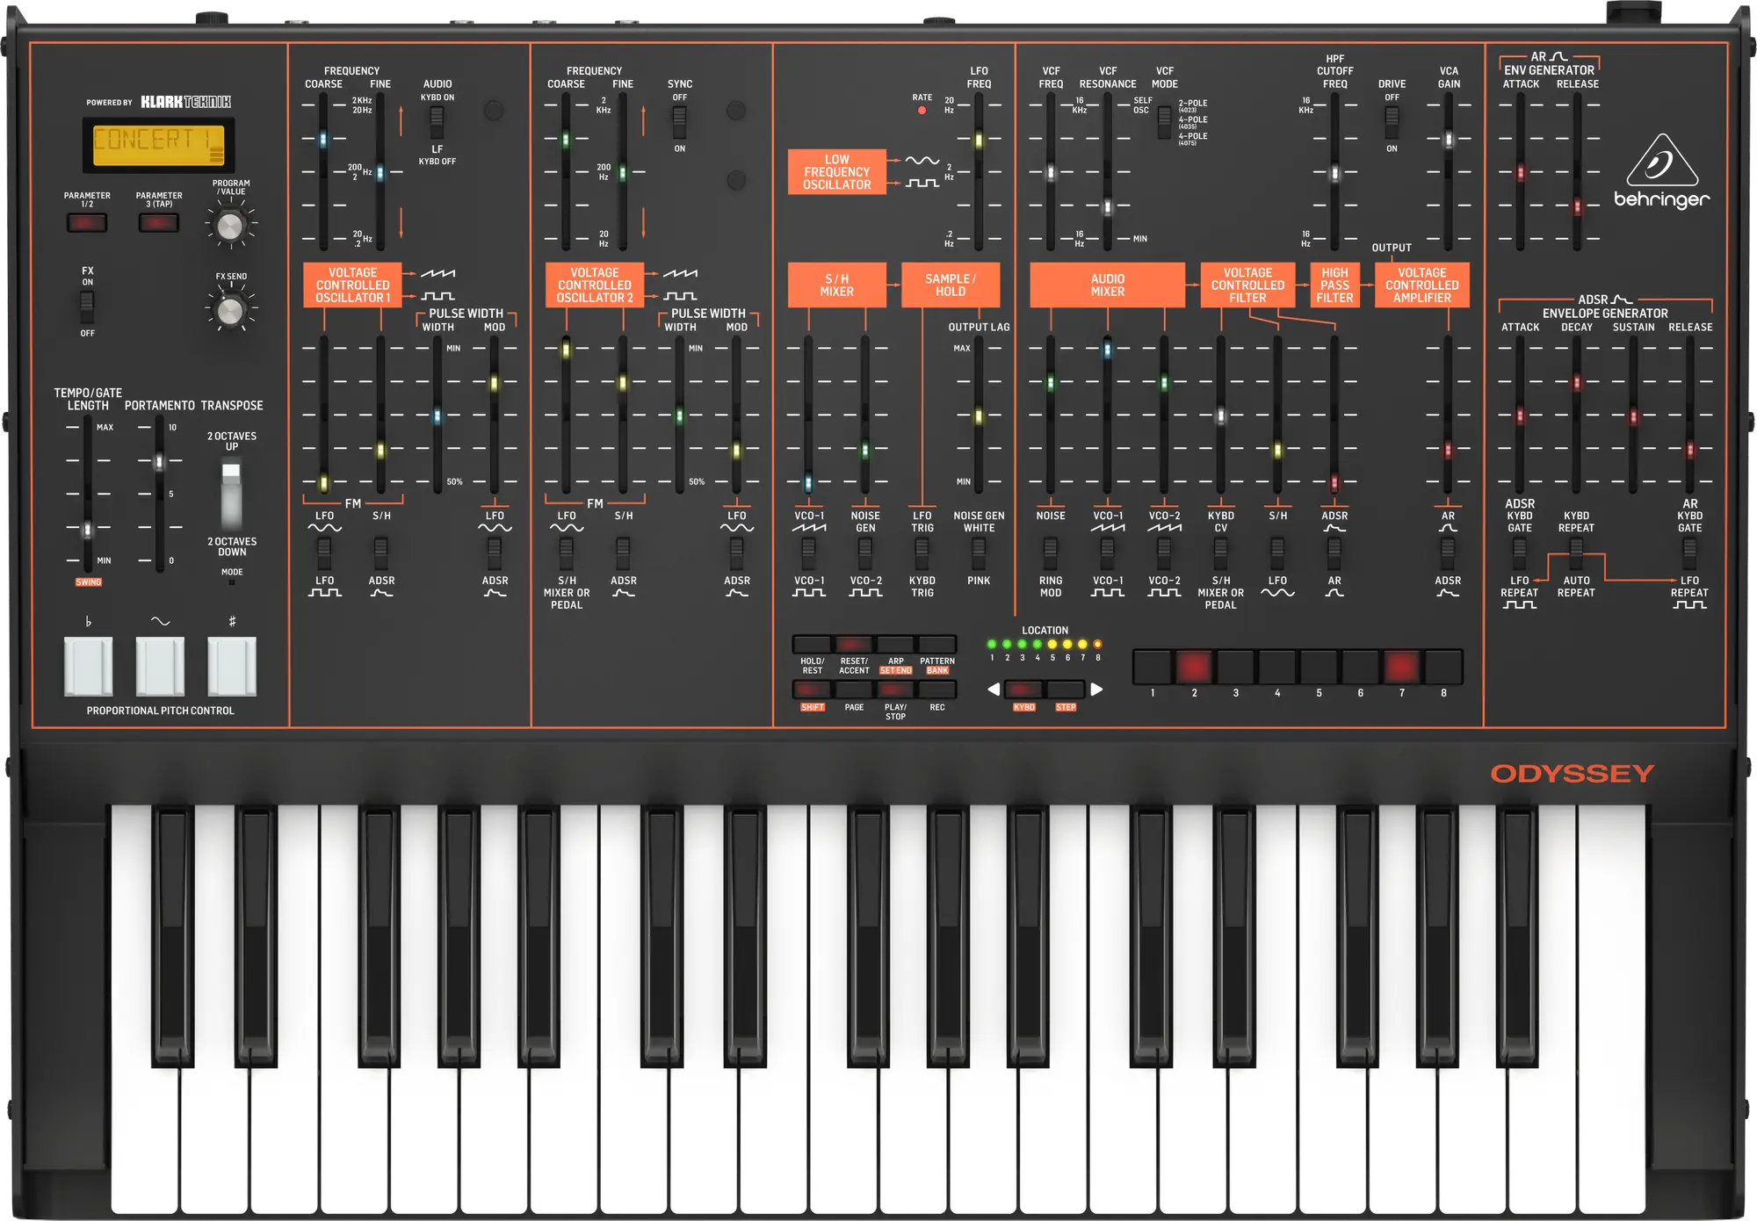This screenshot has width=1757, height=1221.
Task: Tap the flat (♭) pitch control pad
Action: (x=89, y=666)
